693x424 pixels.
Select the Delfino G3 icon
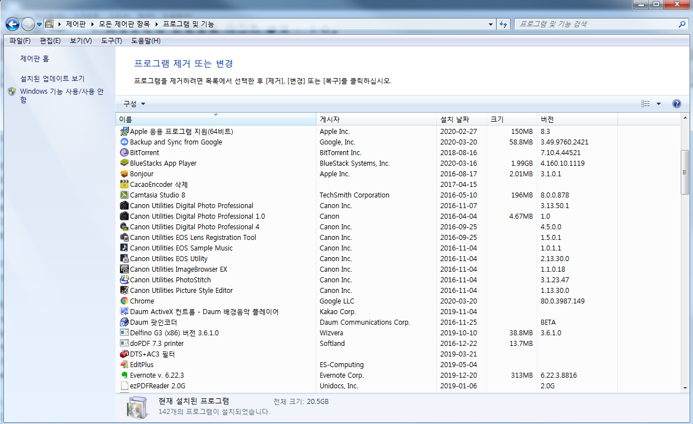click(x=124, y=333)
